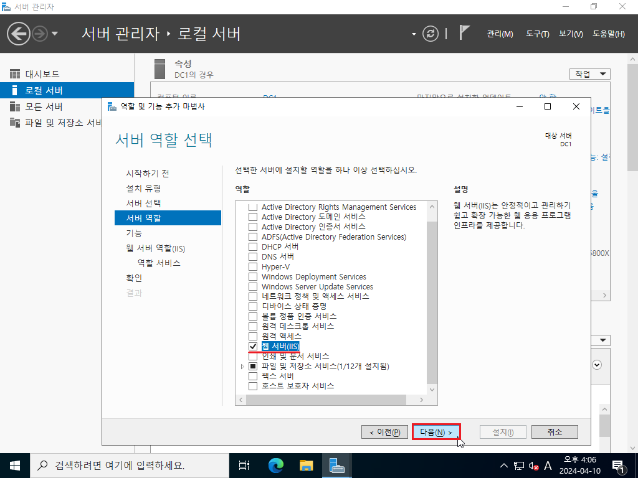Open the lower panel's 작업 dropdown arrow
This screenshot has height=478, width=638.
tap(602, 340)
